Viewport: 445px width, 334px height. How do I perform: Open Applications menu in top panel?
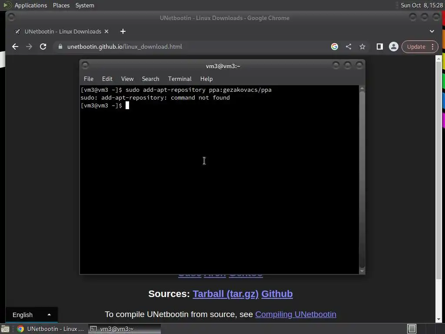31,5
